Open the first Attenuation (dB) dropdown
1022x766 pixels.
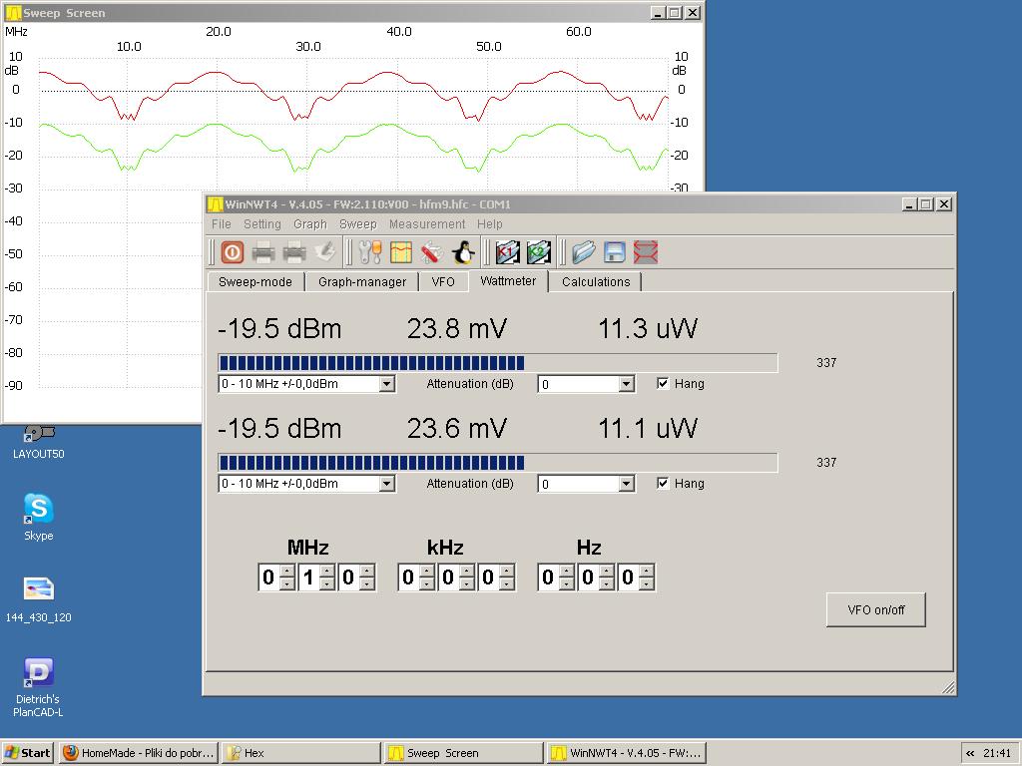(626, 384)
